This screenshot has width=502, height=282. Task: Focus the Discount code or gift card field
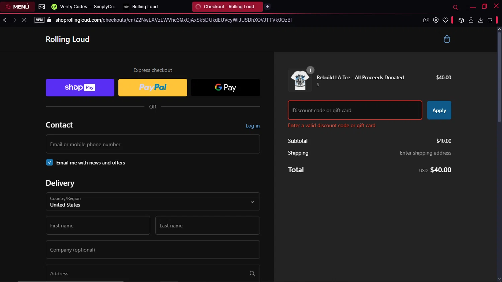(355, 110)
